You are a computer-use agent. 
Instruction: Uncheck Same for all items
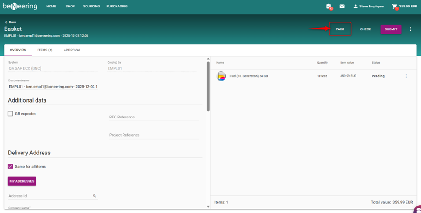click(x=10, y=166)
